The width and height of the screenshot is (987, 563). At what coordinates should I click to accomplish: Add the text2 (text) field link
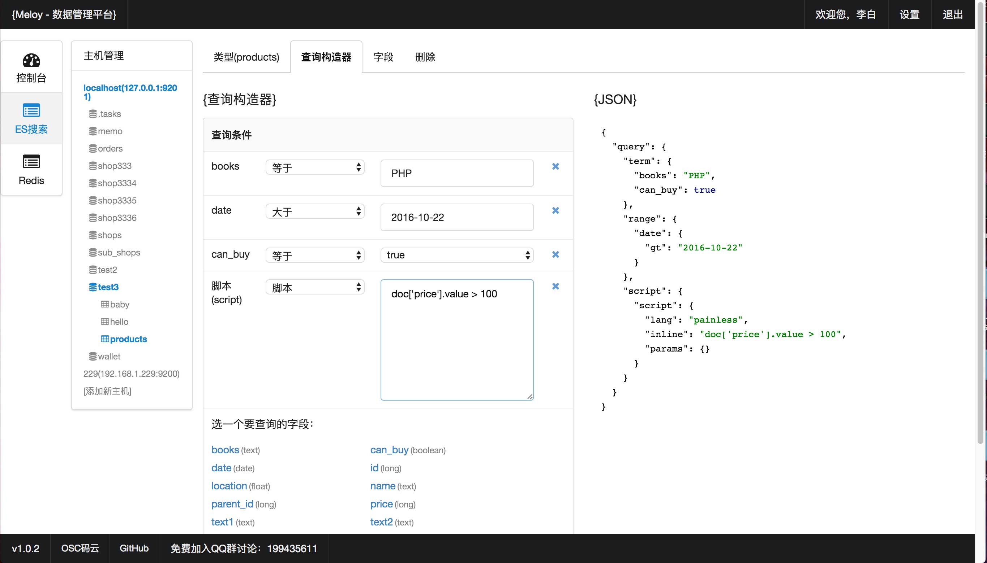[381, 522]
